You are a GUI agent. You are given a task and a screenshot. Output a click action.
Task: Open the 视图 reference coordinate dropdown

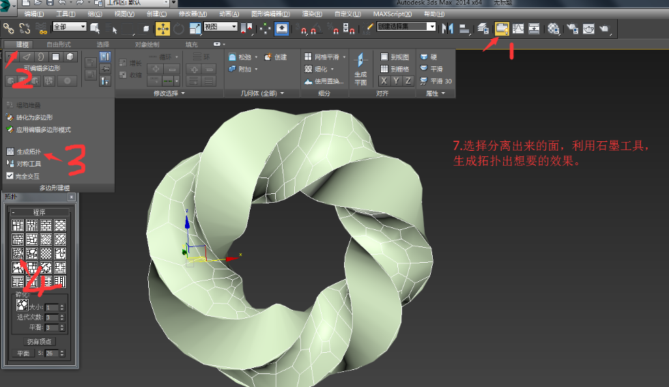click(x=220, y=27)
